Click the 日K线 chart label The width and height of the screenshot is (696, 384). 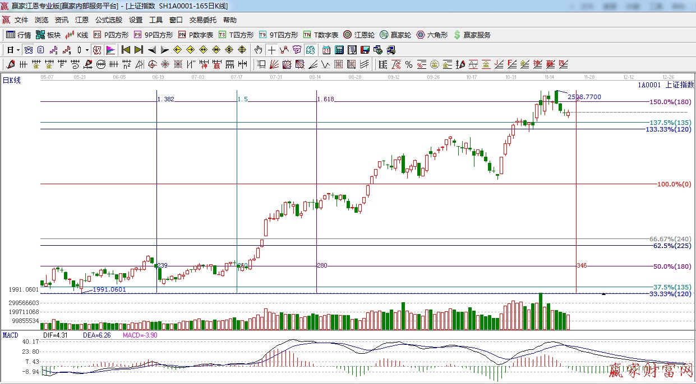(12, 81)
